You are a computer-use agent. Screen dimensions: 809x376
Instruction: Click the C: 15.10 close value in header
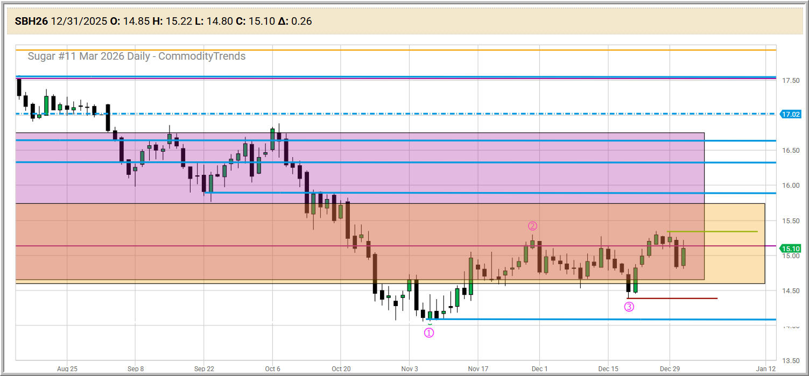(x=256, y=22)
